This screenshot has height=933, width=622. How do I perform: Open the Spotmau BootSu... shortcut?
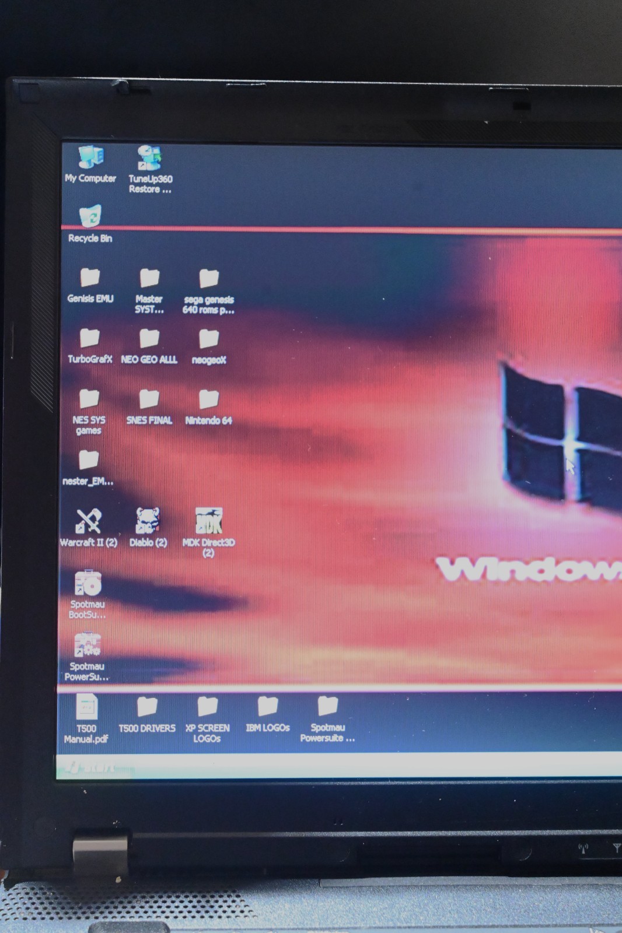(88, 595)
